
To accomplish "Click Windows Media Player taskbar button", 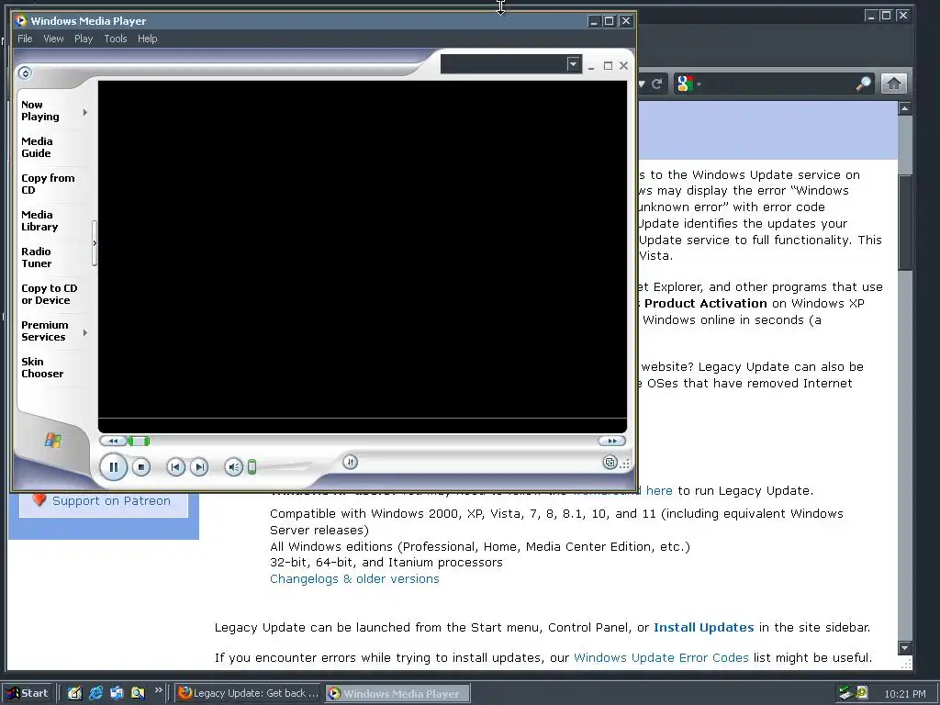I will [397, 694].
